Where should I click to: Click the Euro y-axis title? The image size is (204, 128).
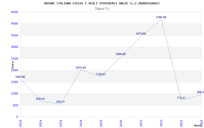[12, 65]
